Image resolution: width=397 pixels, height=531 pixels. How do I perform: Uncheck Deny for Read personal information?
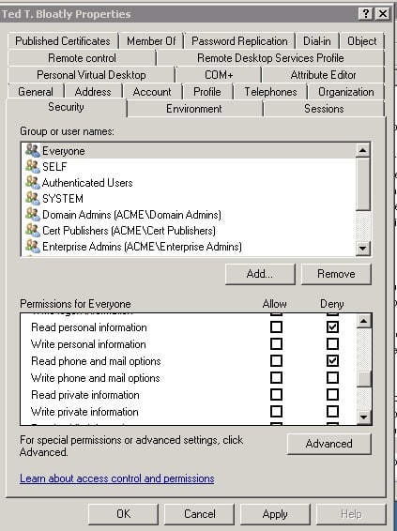[332, 326]
